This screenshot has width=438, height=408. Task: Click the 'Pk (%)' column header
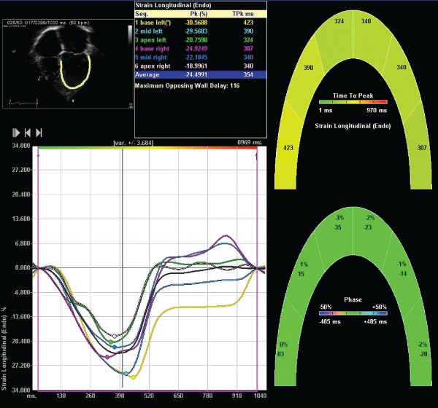point(199,14)
